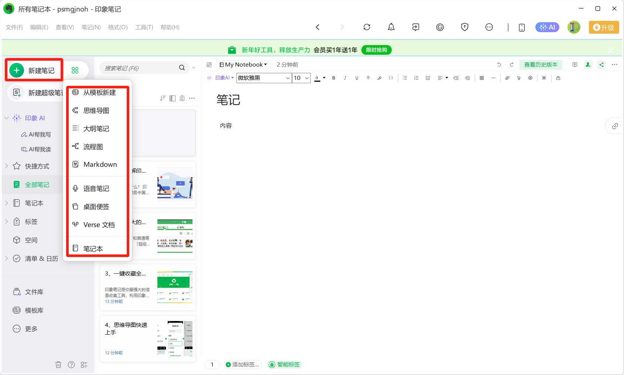The width and height of the screenshot is (624, 375).
Task: Open the user profile avatar
Action: [574, 27]
